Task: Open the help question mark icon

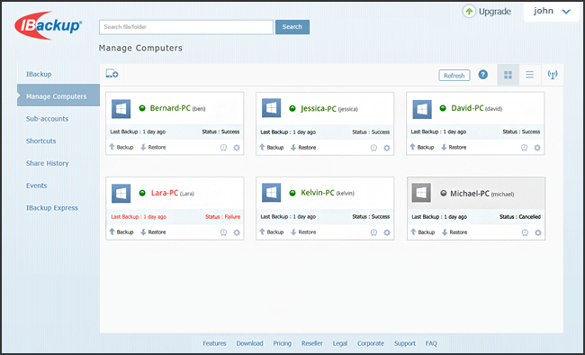Action: [x=483, y=75]
